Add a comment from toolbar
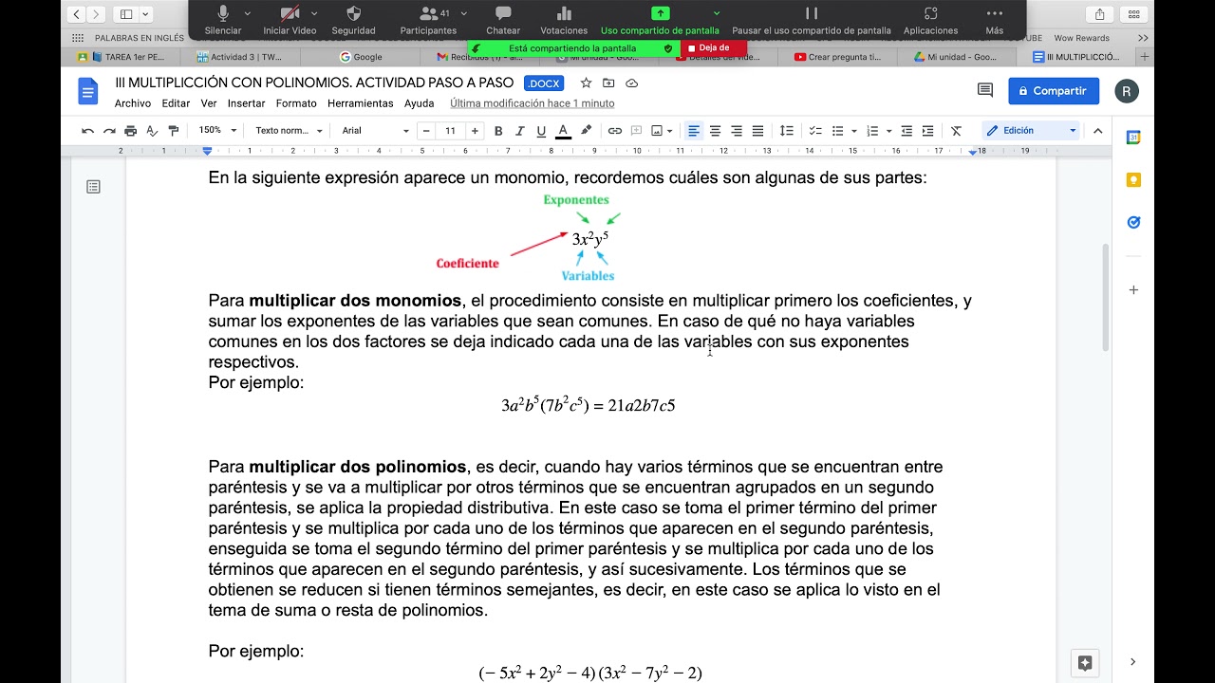 point(636,131)
